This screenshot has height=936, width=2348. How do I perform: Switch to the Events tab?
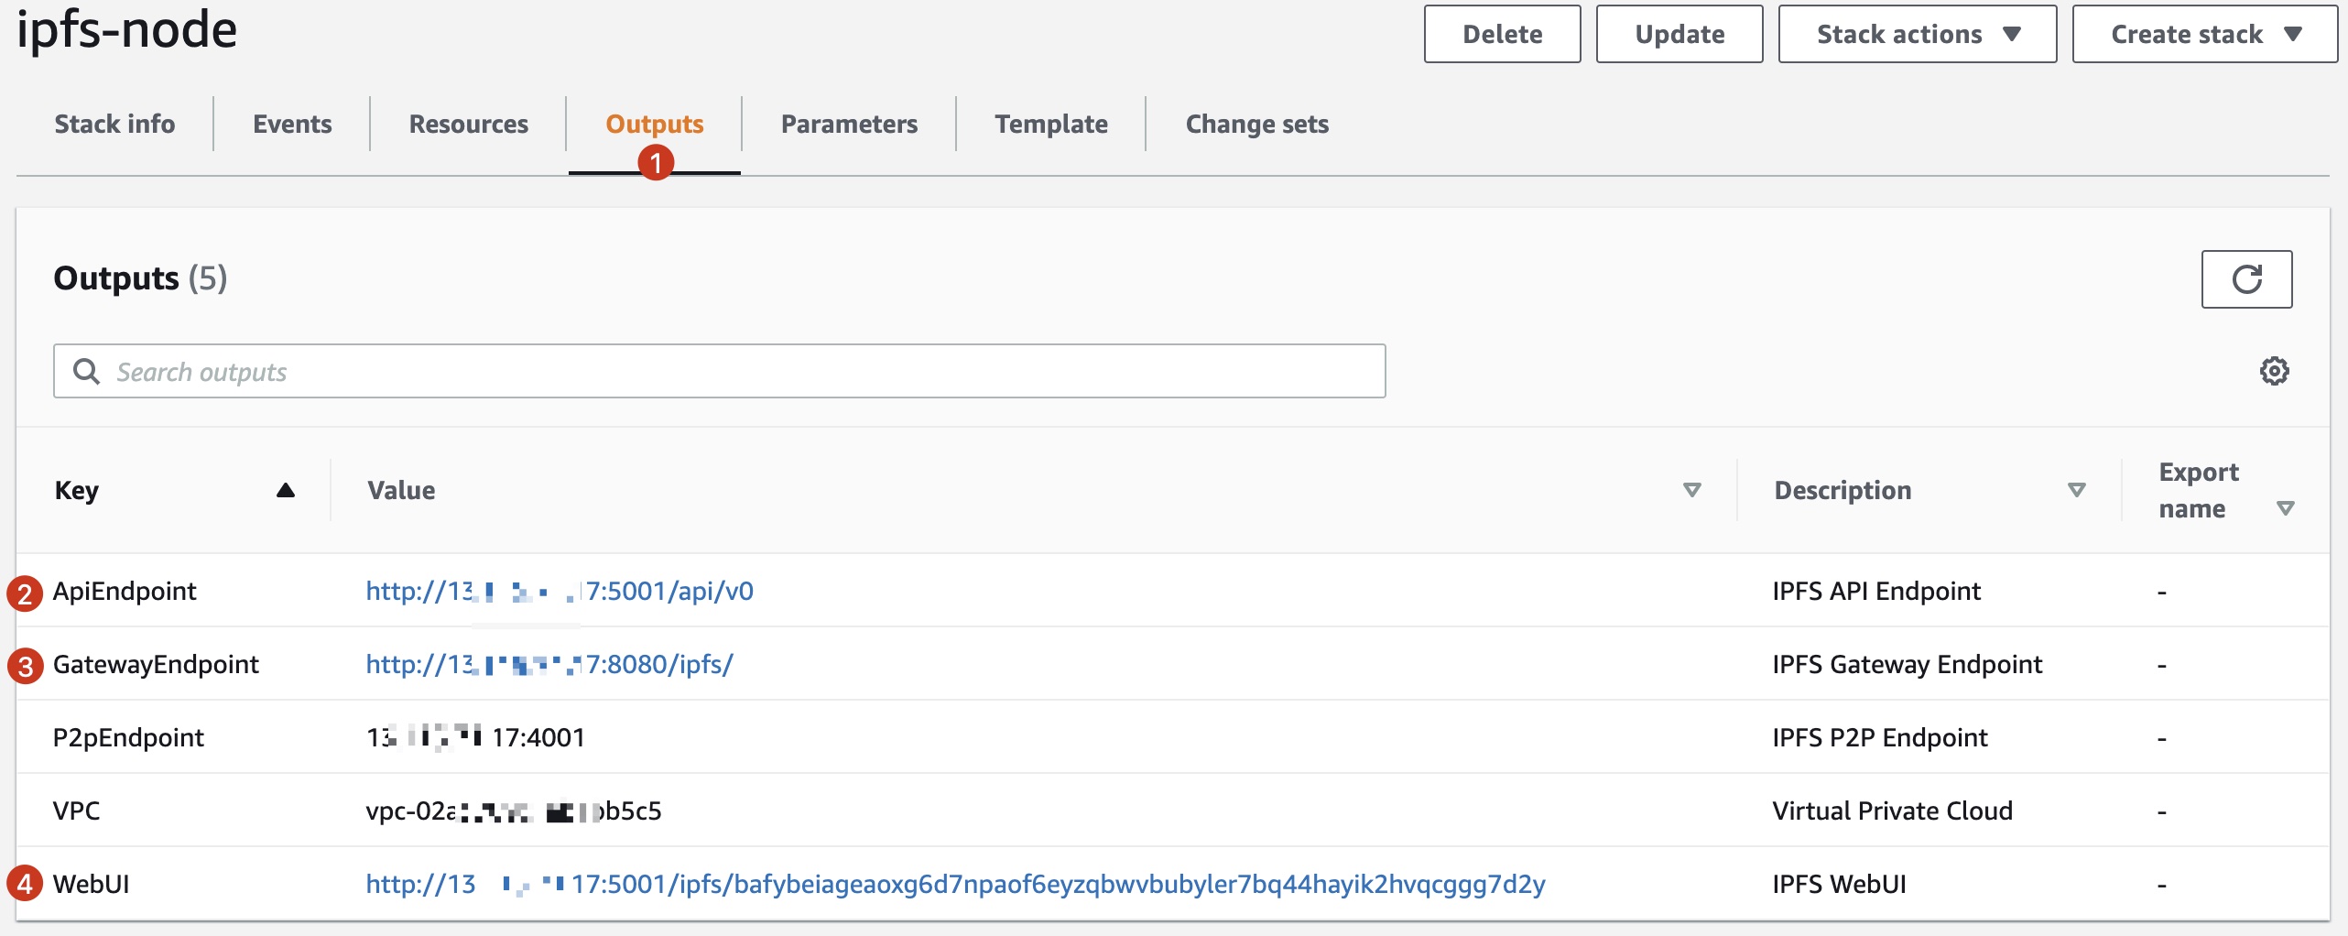(292, 124)
